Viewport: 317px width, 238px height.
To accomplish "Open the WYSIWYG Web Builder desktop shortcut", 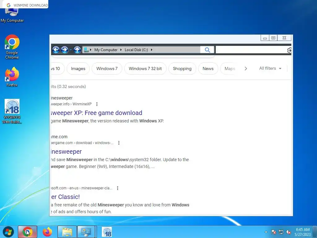I will click(x=12, y=111).
